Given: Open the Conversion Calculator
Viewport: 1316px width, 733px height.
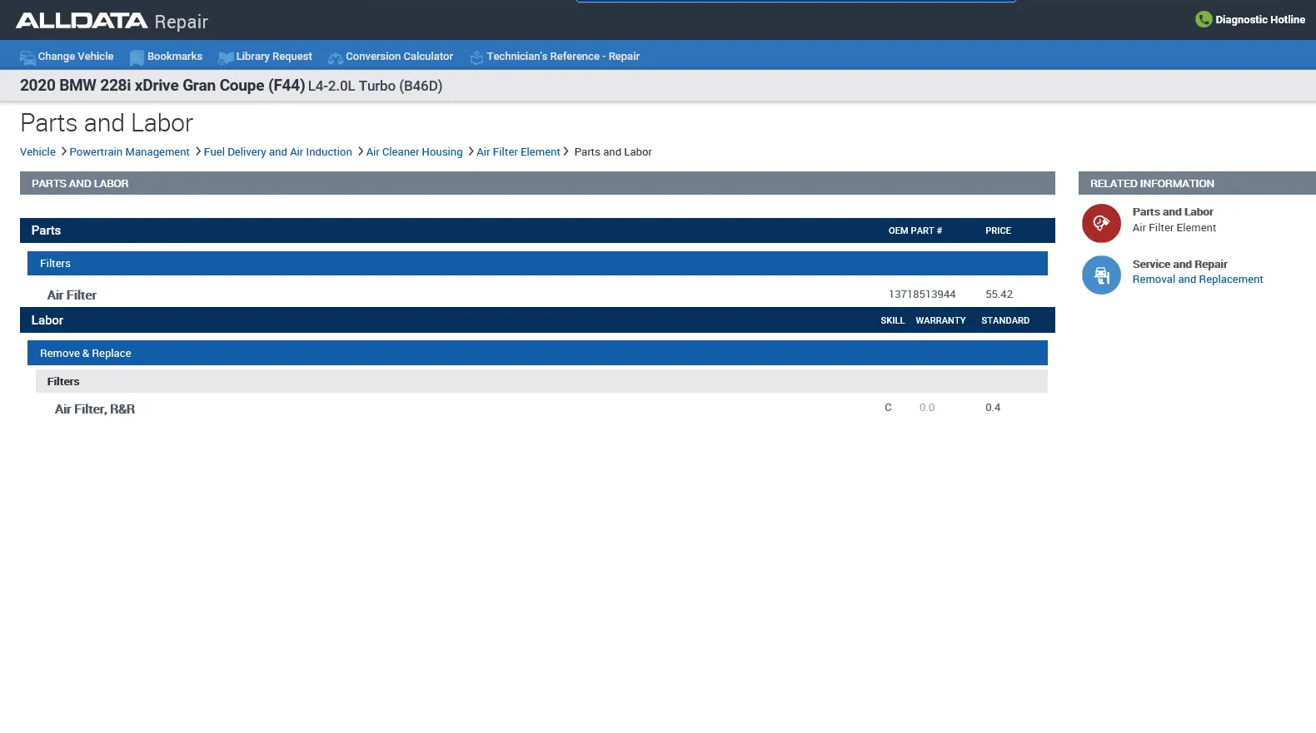Looking at the screenshot, I should pos(400,57).
